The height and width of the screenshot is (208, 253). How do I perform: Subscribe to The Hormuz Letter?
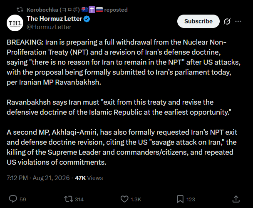(198, 21)
